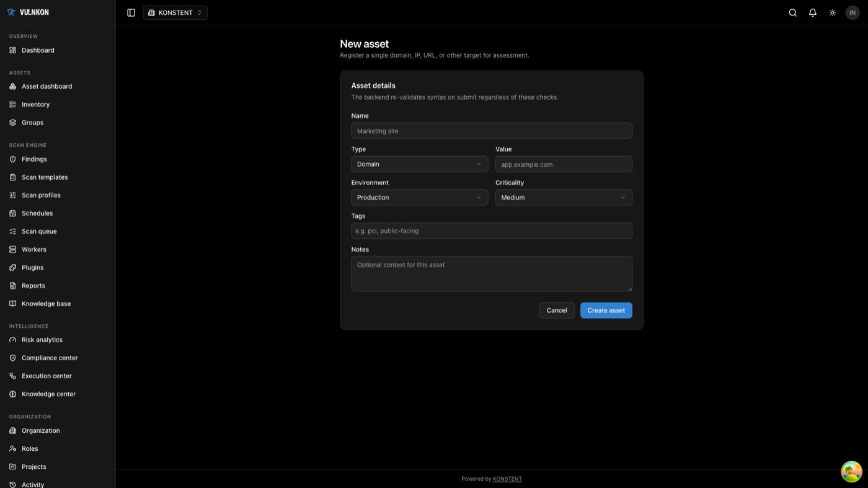Click the Organization building icon
868x488 pixels.
point(12,430)
